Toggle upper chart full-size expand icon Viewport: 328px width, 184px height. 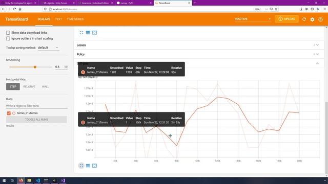[81, 33]
